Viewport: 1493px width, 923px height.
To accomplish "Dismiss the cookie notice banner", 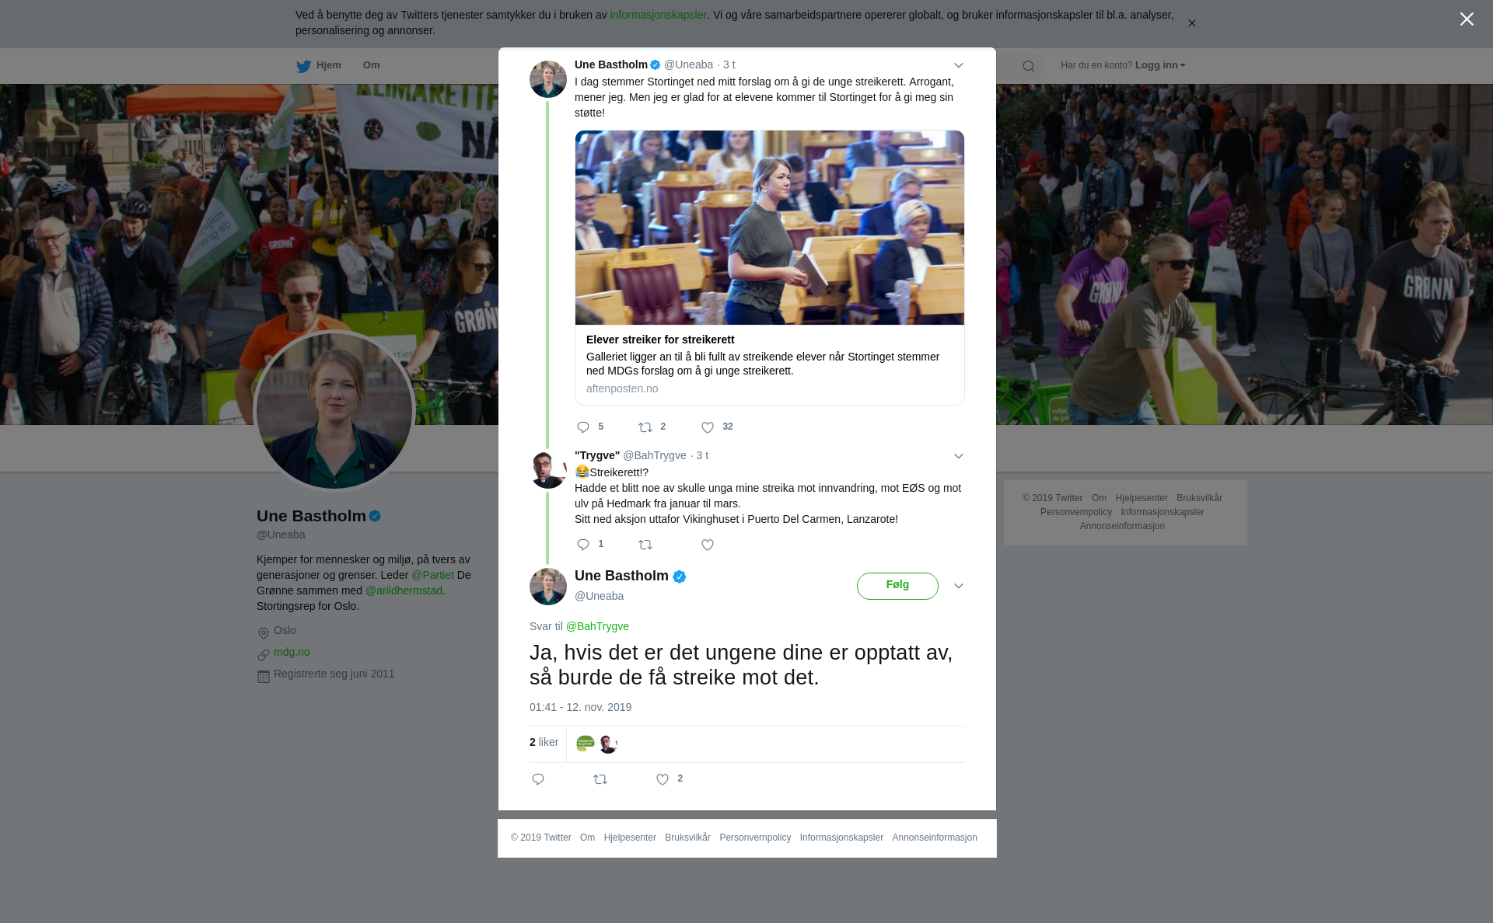I will 1191,23.
